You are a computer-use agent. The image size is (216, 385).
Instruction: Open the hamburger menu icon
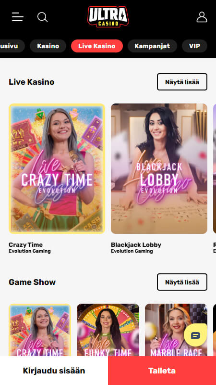coord(18,17)
